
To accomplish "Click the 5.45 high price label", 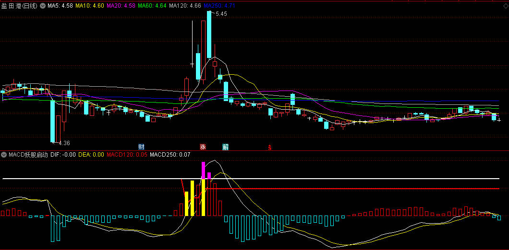I will (221, 13).
